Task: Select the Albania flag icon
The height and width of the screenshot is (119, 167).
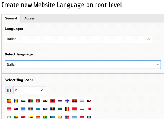Action: (x=53, y=101)
